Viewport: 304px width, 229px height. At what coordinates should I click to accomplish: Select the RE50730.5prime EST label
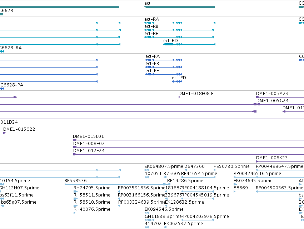tap(231, 166)
